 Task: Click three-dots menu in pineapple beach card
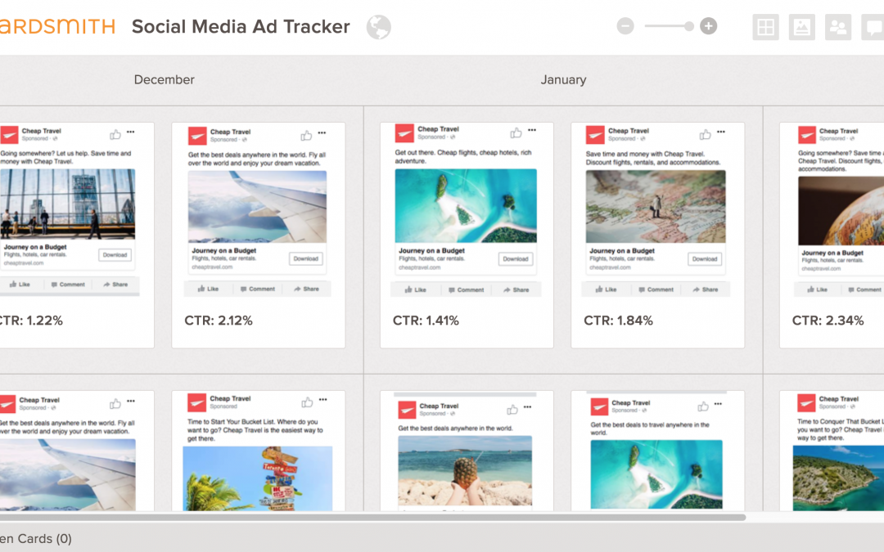(x=528, y=406)
